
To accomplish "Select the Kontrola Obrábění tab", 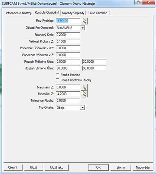I will [47, 13].
